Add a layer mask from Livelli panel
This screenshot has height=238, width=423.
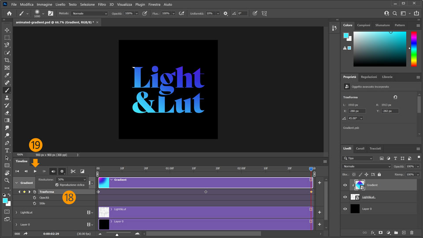[380, 232]
